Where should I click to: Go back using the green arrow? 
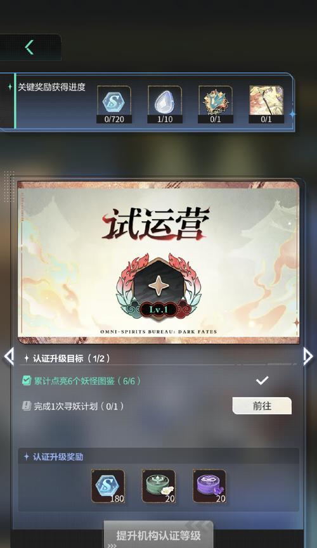[x=30, y=47]
